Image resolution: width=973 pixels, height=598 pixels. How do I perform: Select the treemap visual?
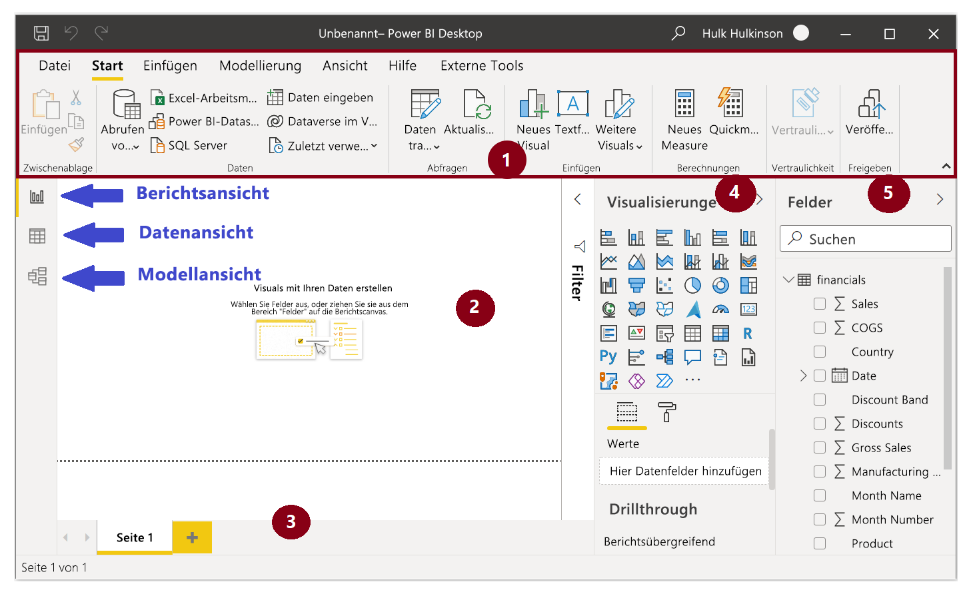click(748, 285)
